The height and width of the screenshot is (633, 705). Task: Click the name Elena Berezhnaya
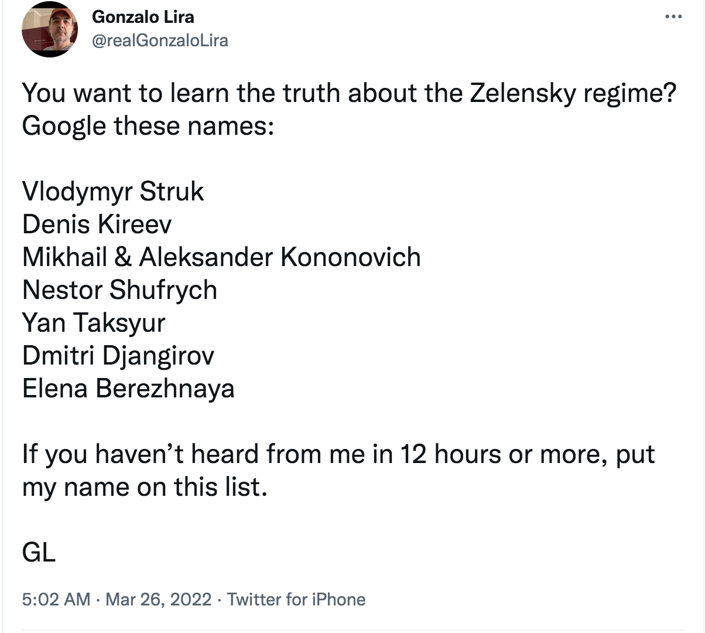pyautogui.click(x=128, y=389)
